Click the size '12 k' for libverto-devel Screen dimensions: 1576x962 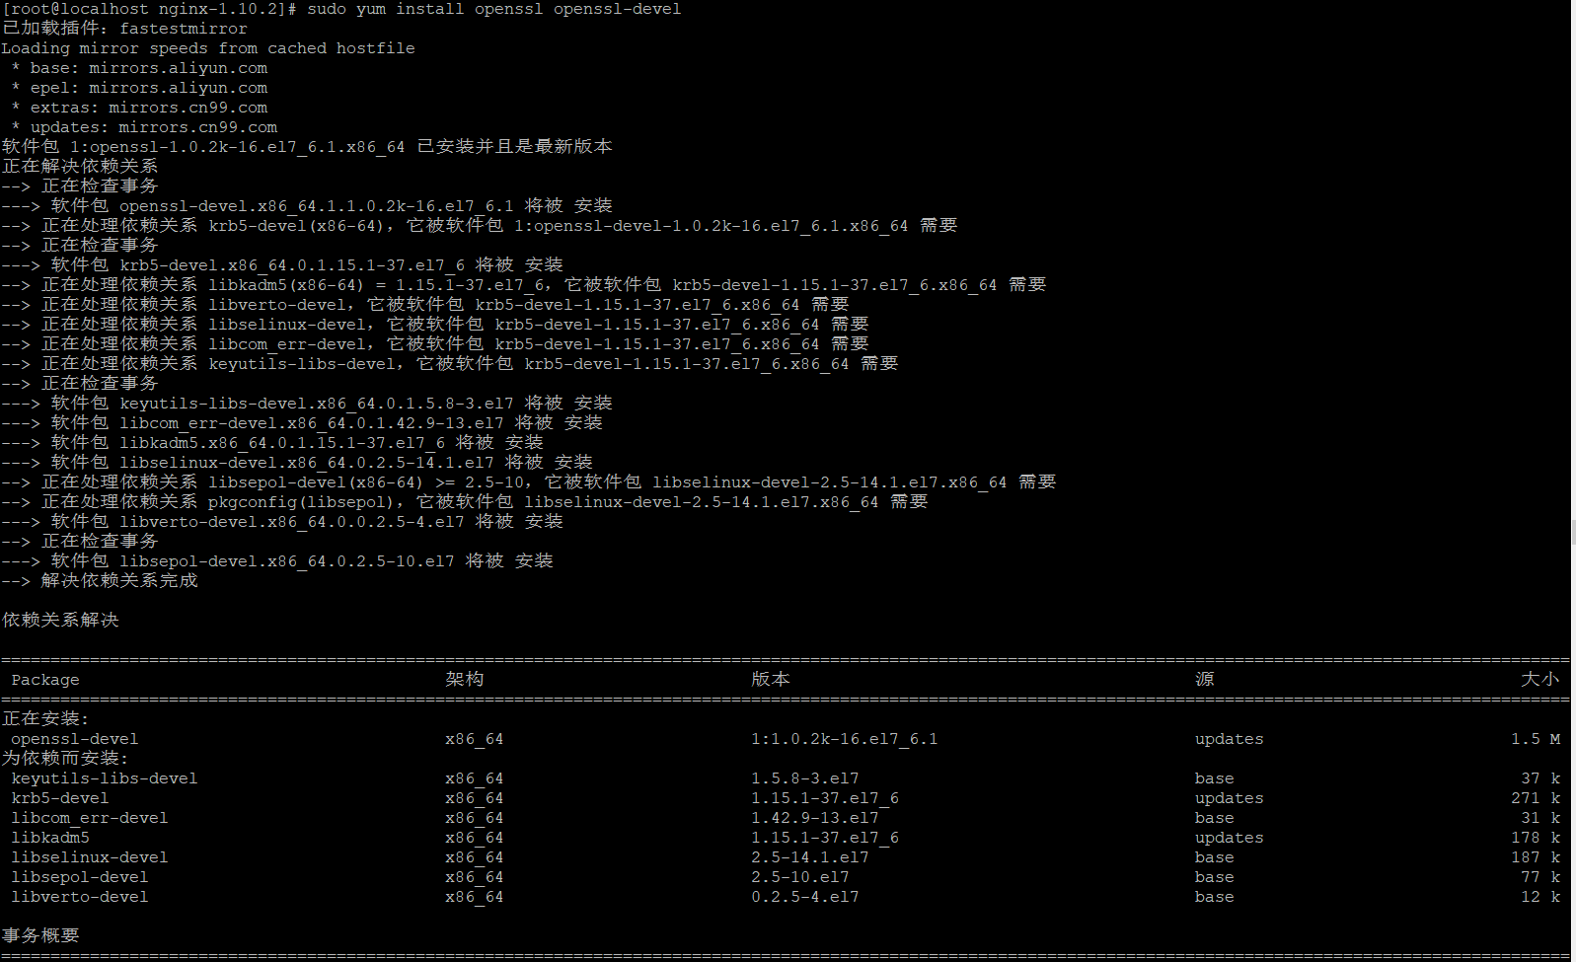click(1540, 897)
